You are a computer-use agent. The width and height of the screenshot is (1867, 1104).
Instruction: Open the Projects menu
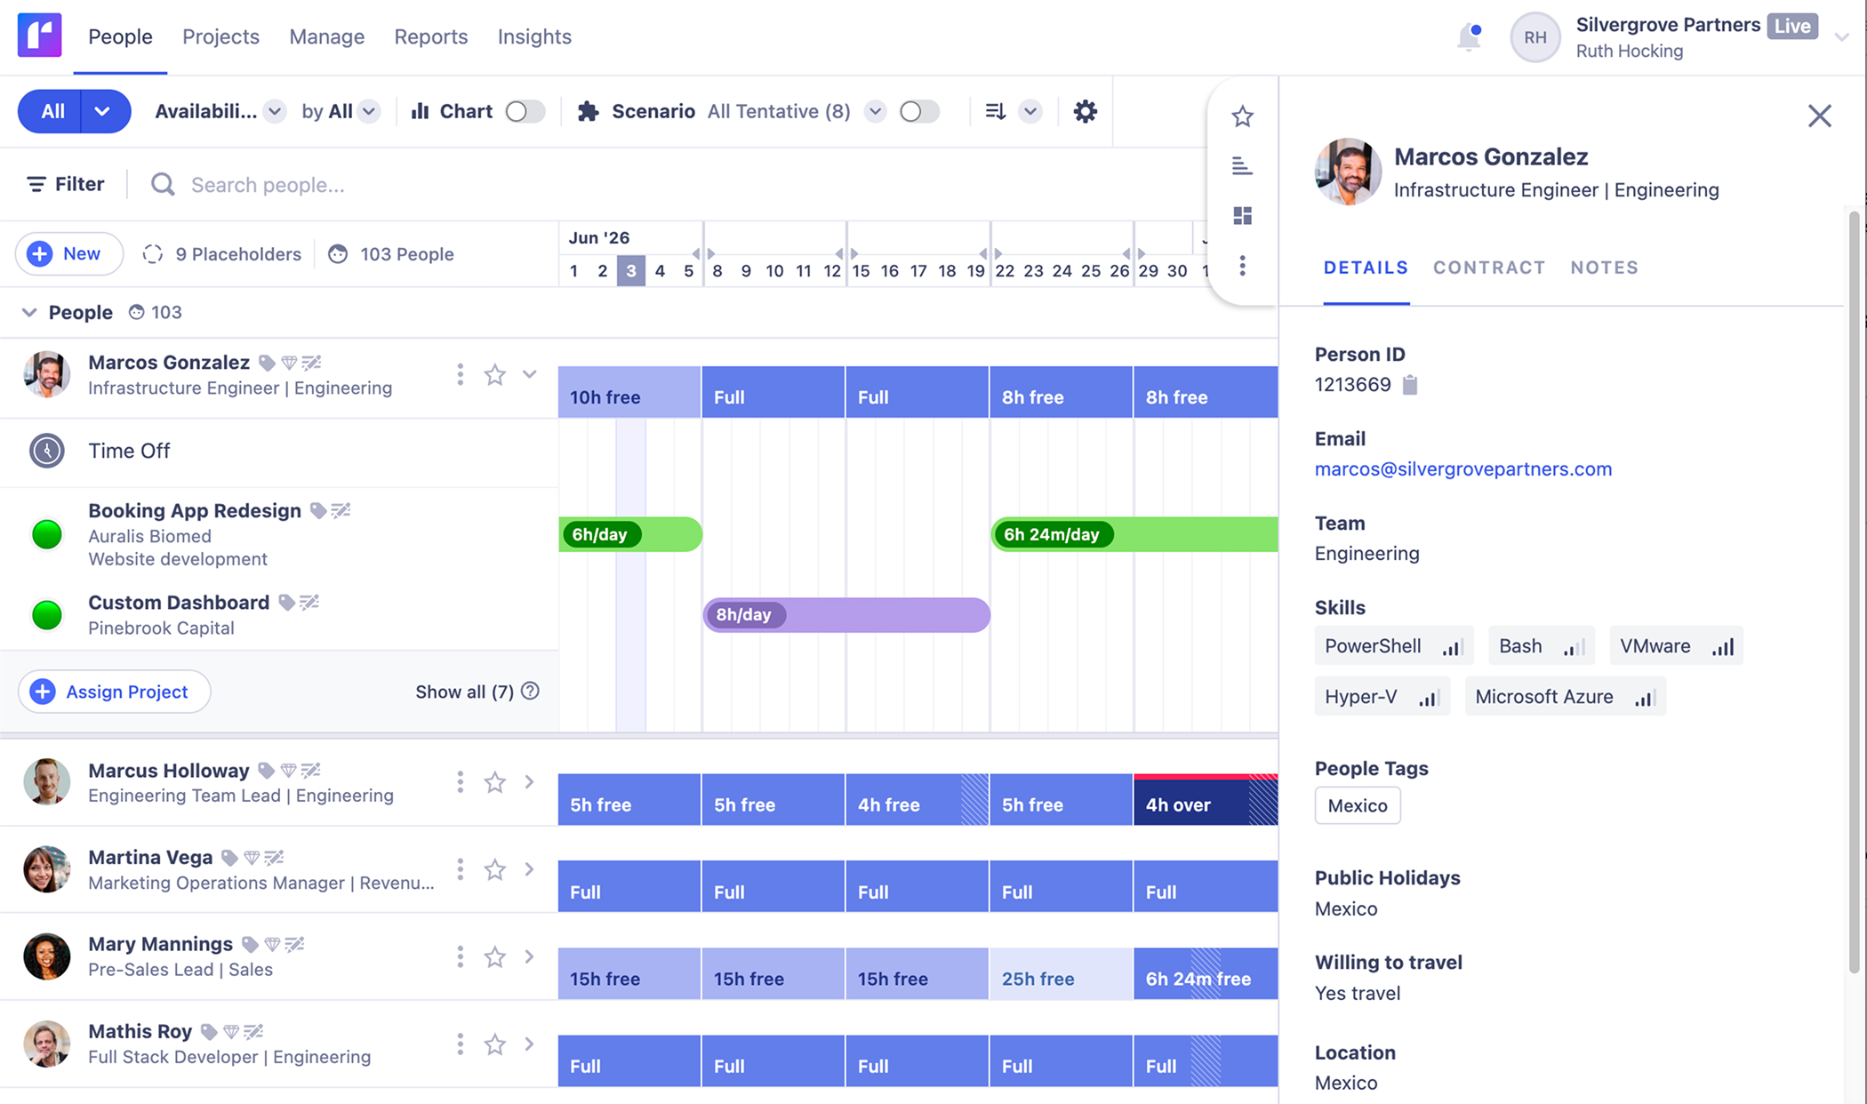click(220, 36)
